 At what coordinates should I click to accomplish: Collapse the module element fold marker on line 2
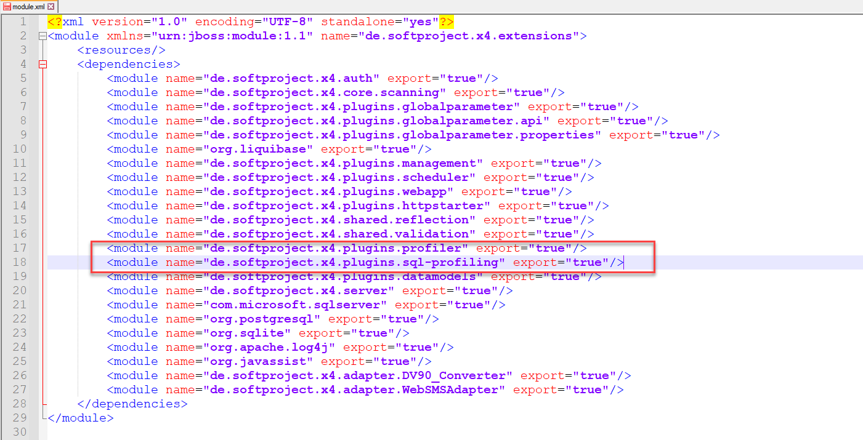pos(42,35)
